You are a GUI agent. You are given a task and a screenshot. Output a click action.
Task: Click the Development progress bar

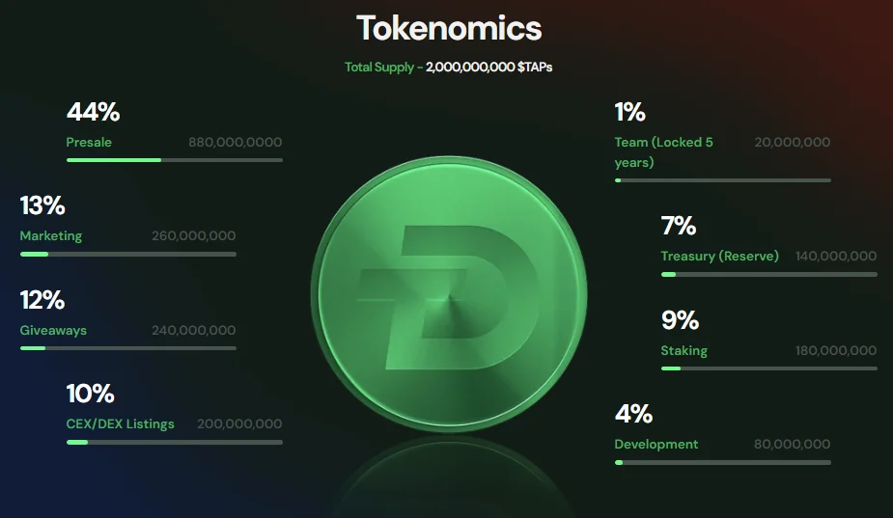722,462
